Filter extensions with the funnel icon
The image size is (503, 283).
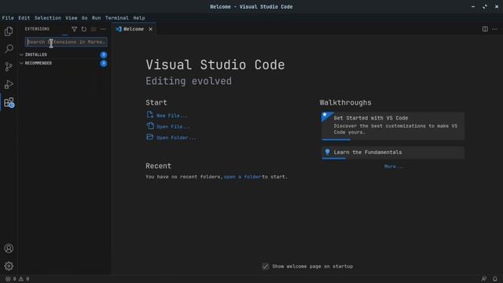tap(74, 29)
